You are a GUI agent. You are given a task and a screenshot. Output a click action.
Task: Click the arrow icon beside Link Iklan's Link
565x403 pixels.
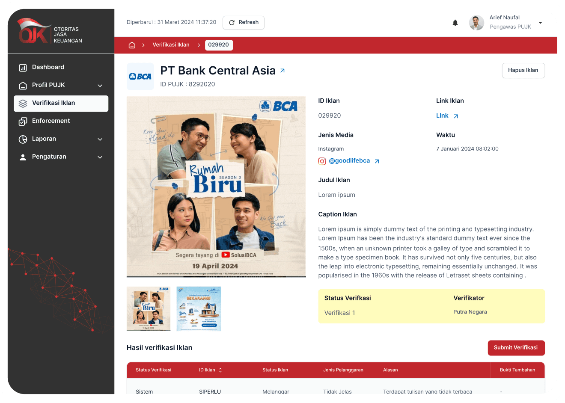[x=456, y=116]
